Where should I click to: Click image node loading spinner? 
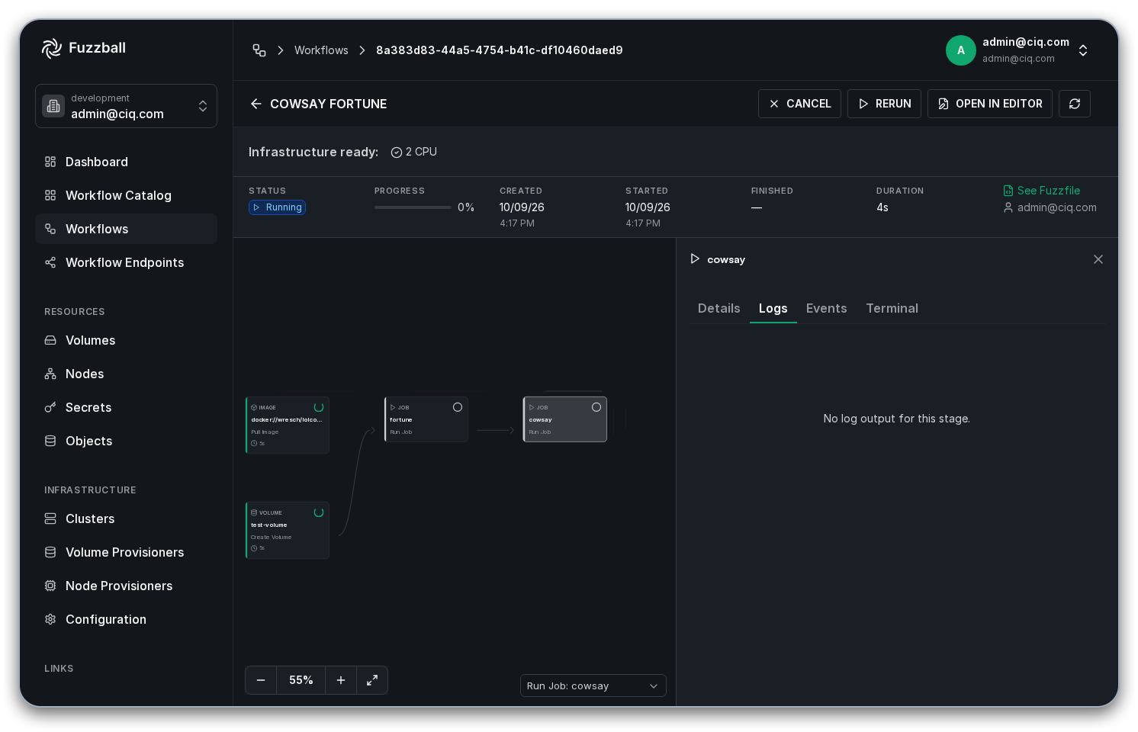pos(319,407)
